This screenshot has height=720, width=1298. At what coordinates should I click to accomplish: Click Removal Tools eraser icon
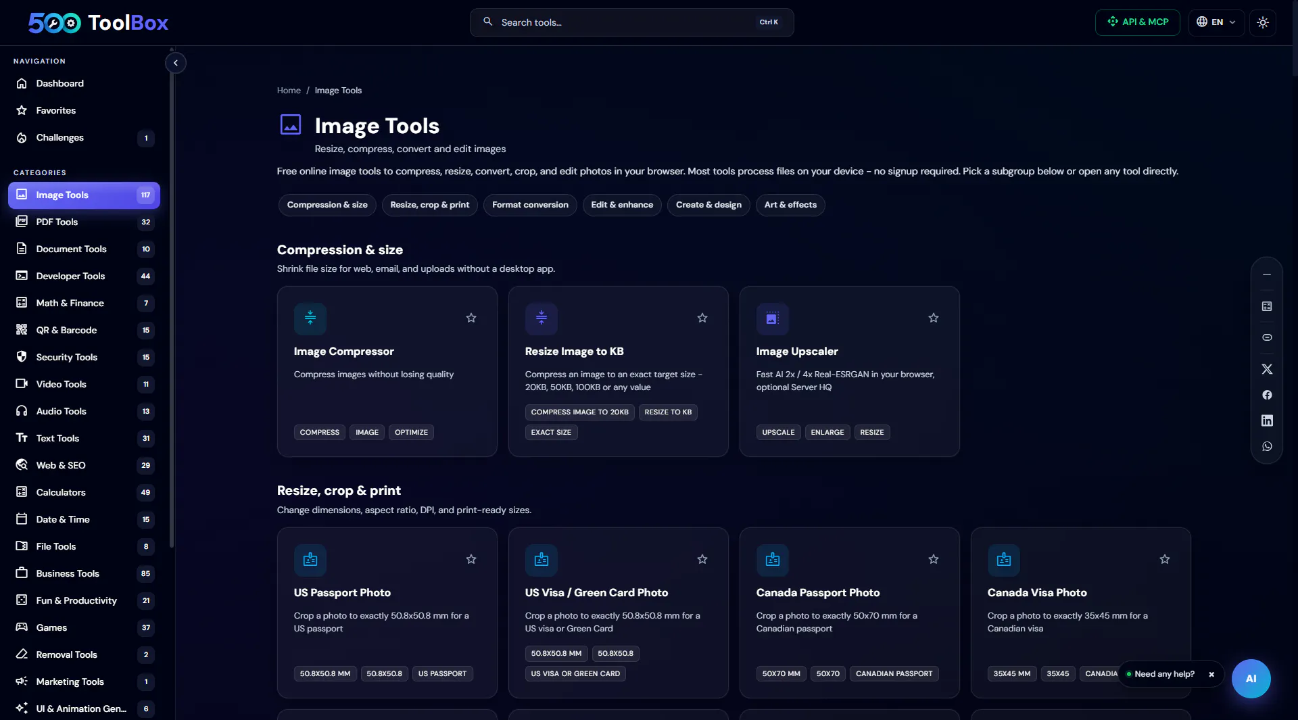22,654
